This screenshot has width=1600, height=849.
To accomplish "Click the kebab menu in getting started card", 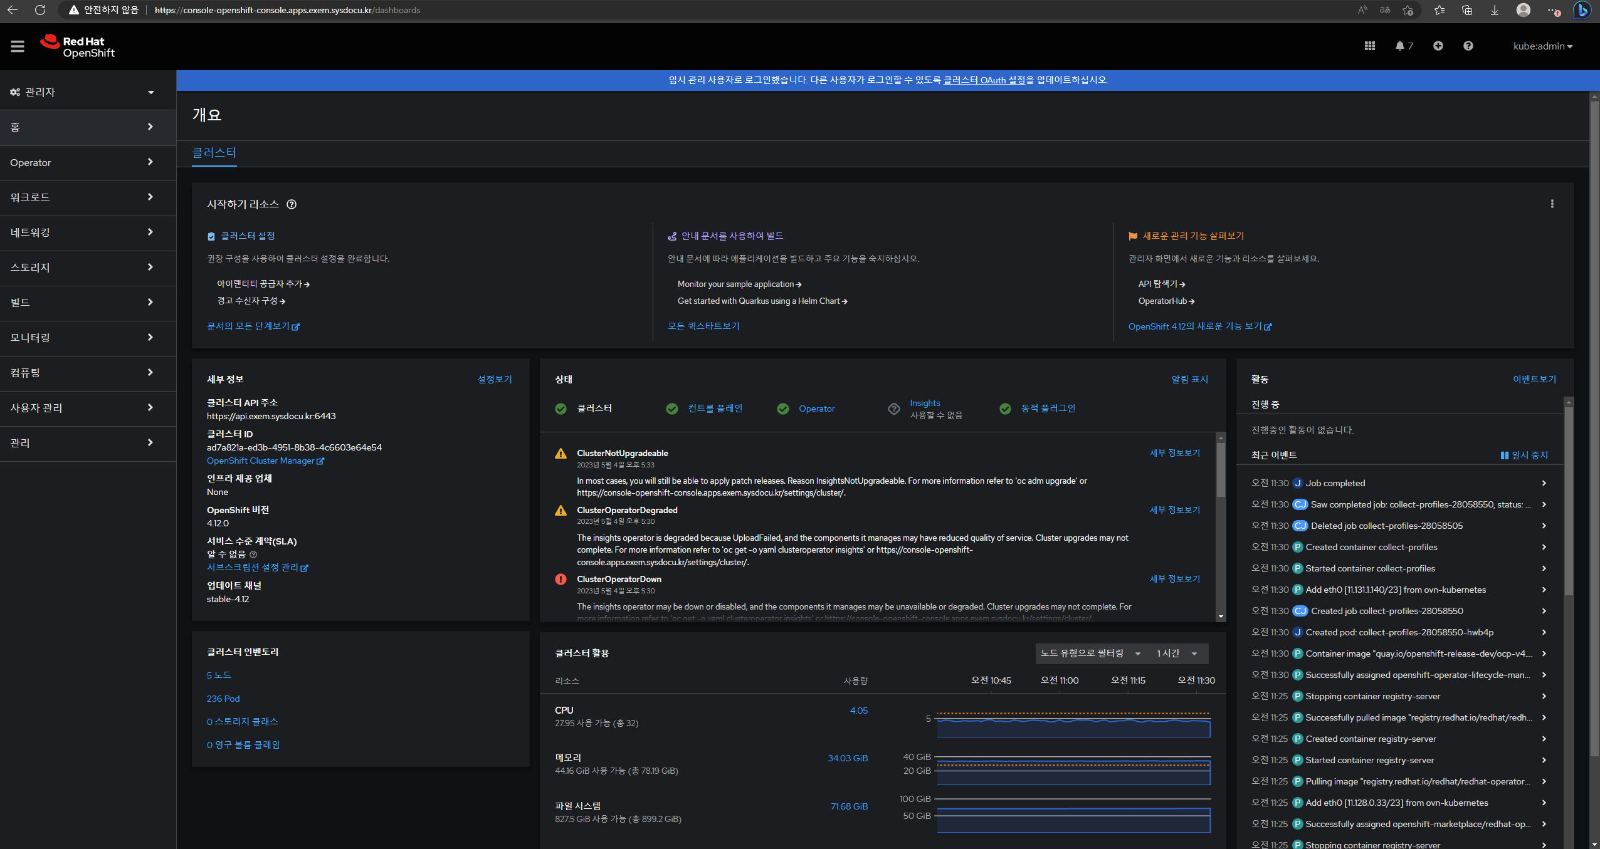I will point(1552,204).
